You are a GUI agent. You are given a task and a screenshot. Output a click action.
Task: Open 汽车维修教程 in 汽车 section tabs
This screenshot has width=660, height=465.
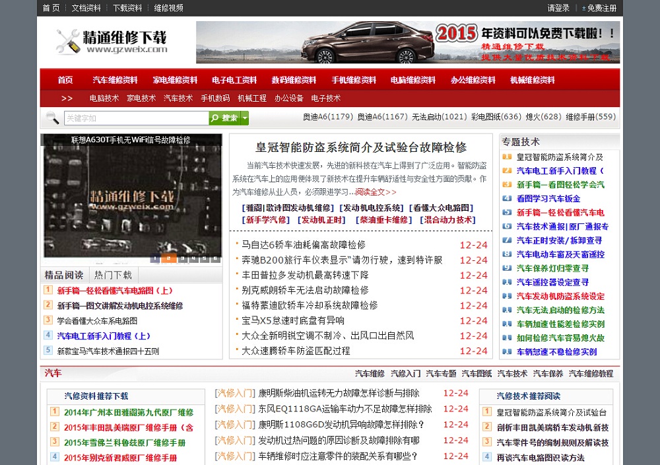591,374
